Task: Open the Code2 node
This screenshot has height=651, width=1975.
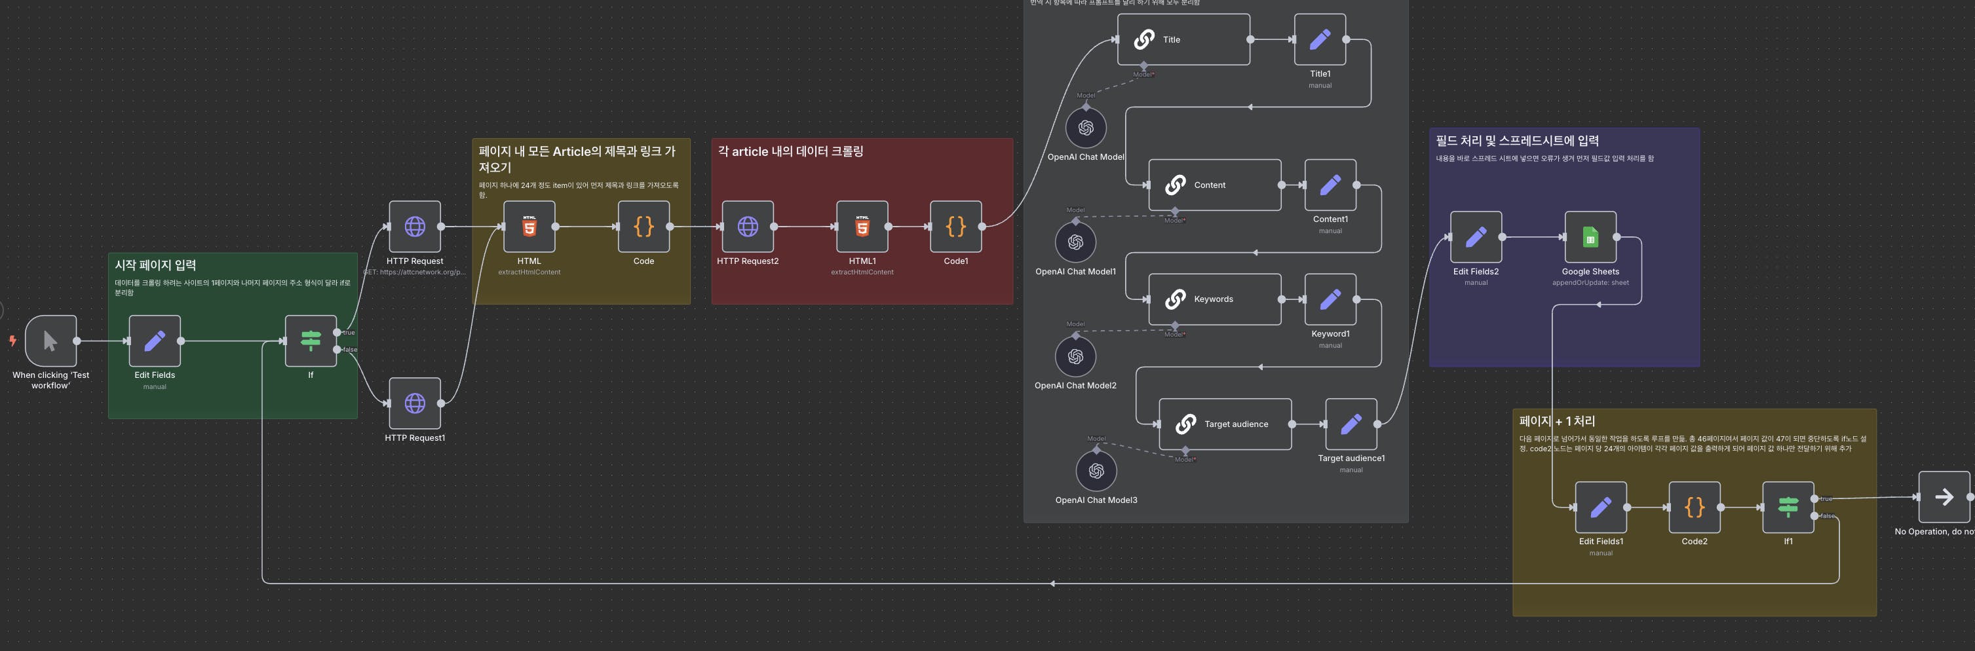Action: 1695,507
